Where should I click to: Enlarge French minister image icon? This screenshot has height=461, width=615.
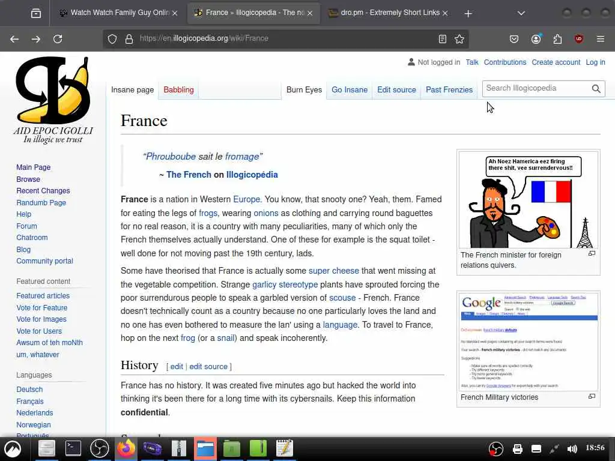592,254
